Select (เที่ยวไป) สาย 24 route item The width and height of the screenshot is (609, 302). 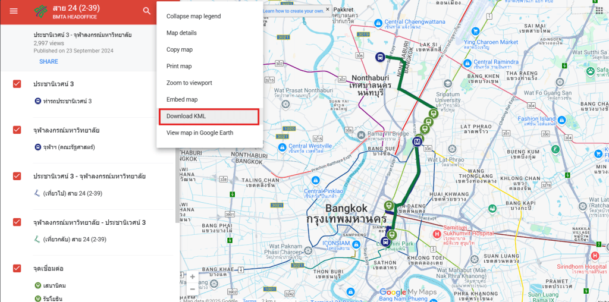coord(69,193)
